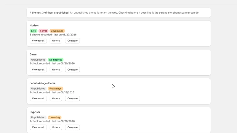Select the 'Dawn' theme title
Screen dimensions: 237x133
coord(33,54)
